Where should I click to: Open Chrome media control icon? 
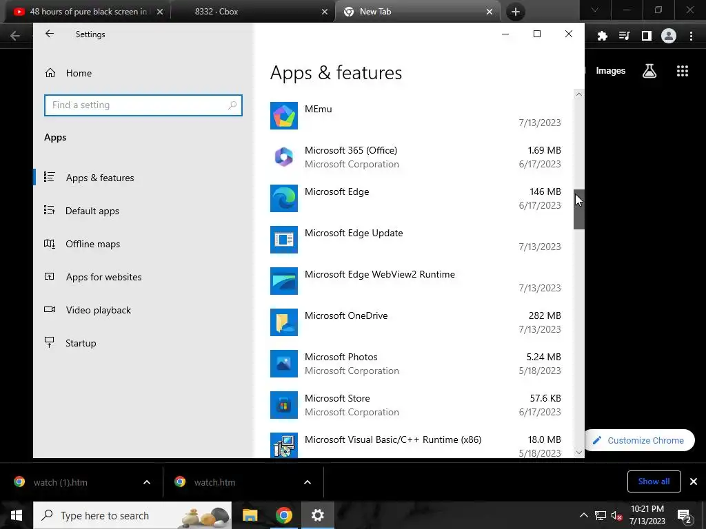624,36
